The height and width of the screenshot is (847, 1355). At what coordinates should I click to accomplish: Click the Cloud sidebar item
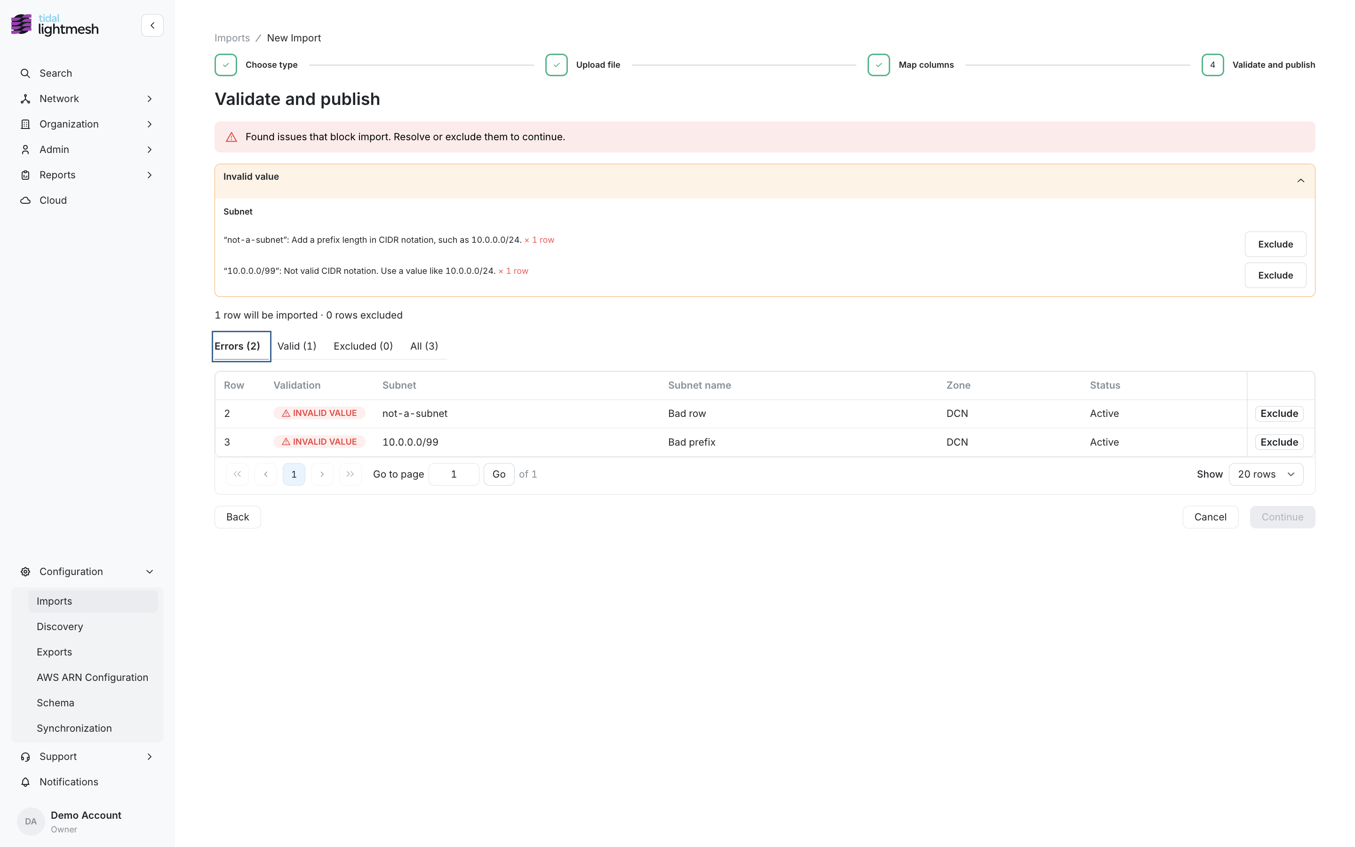[88, 200]
